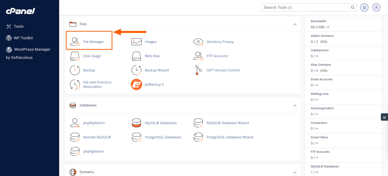Viewport: 388px width, 176px height.
Task: Open the File Manager icon
Action: pyautogui.click(x=75, y=42)
